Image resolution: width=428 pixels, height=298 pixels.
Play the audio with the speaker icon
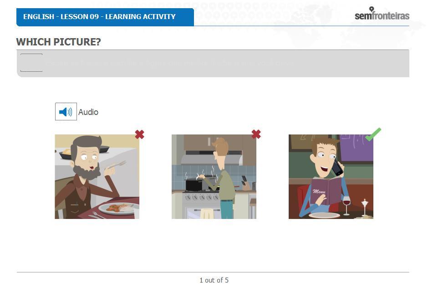pos(66,111)
